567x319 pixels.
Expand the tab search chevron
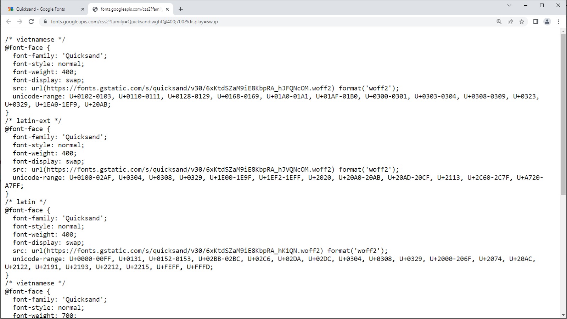click(x=509, y=5)
